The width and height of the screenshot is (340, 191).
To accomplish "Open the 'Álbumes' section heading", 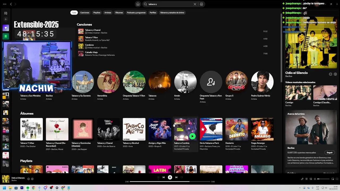I will pos(27,114).
